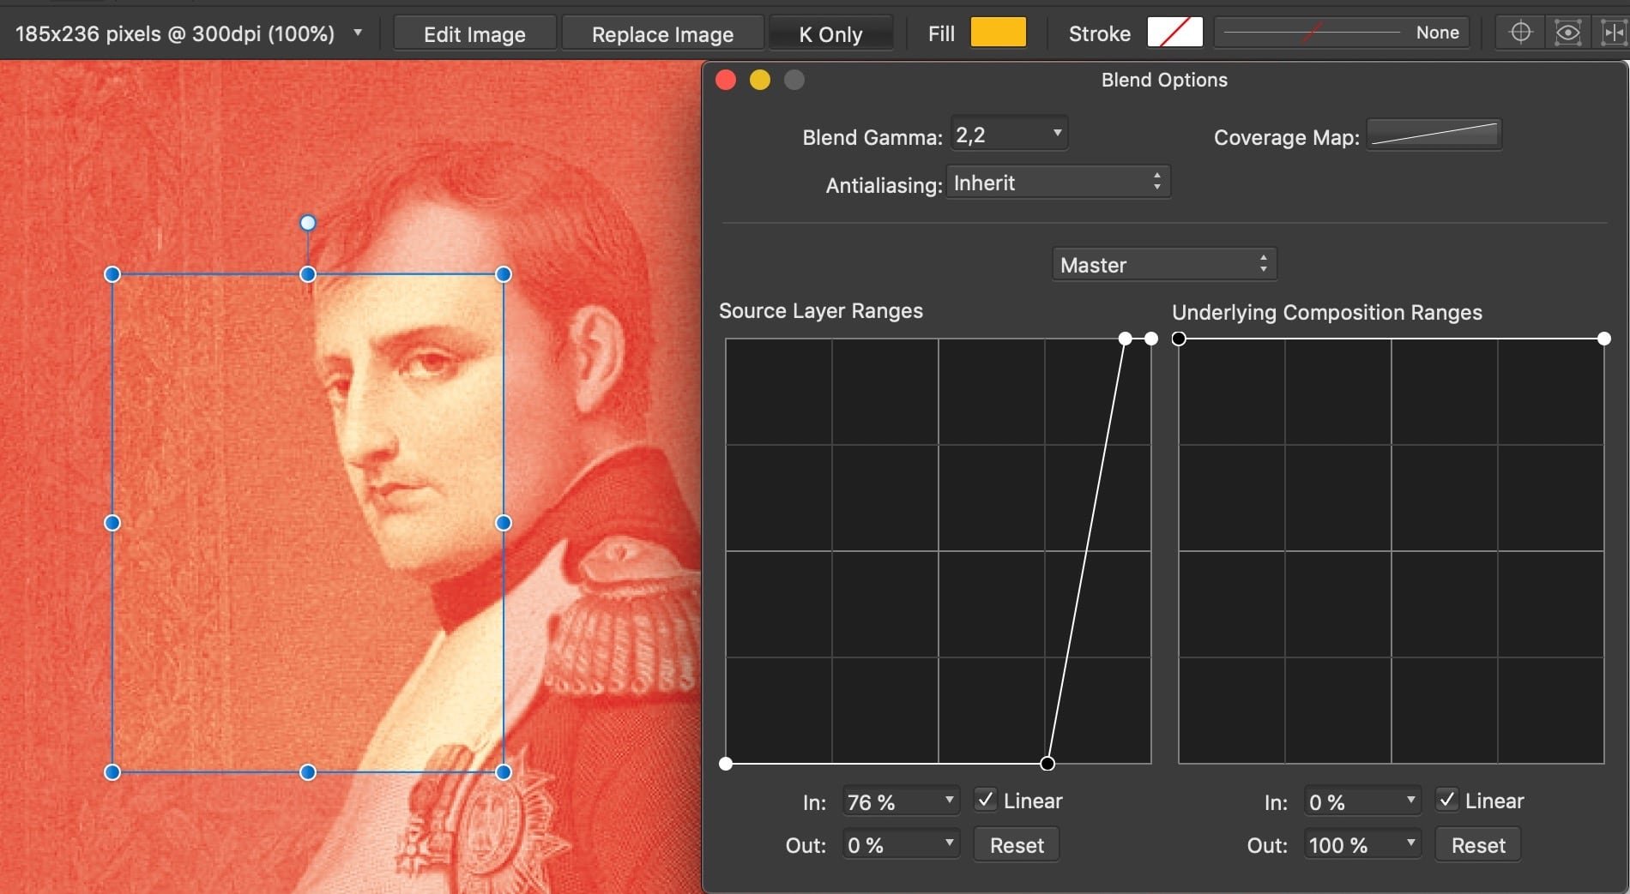
Task: Click the crosshair target icon in toolbar
Action: click(1520, 33)
